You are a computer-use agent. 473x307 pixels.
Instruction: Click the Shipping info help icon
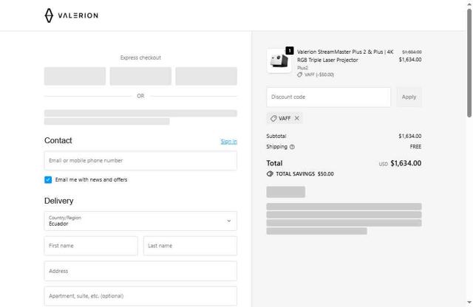pyautogui.click(x=292, y=147)
